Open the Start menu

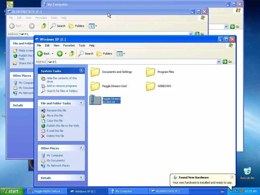click(x=12, y=191)
